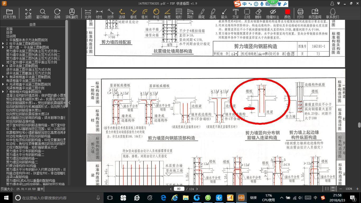
Task: Go to next page arrow
Action: 197,189
